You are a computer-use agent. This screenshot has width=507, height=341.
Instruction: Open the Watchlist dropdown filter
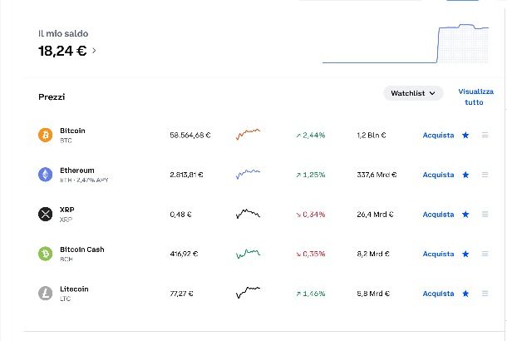click(x=413, y=93)
